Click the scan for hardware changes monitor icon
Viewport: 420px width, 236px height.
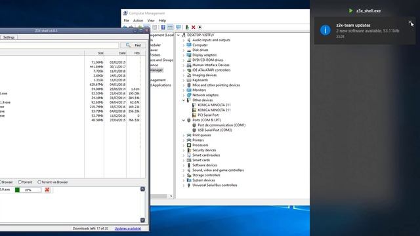coord(178,28)
